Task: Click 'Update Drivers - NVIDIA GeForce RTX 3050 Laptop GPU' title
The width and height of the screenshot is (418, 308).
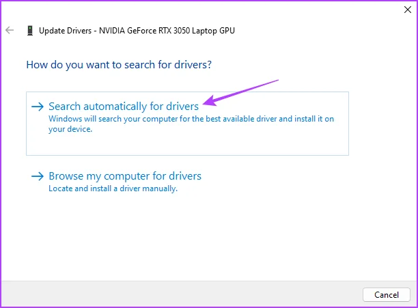Action: 137,31
